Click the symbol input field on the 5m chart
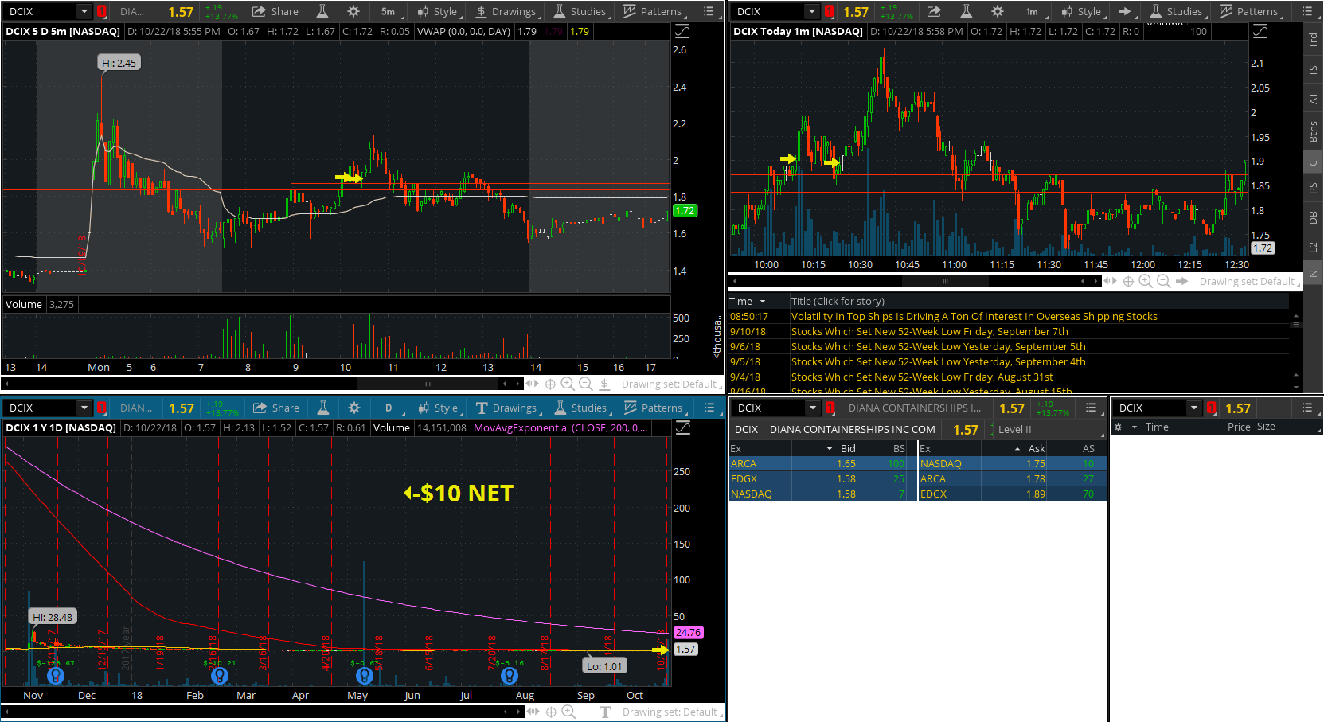Image resolution: width=1324 pixels, height=722 pixels. point(41,11)
